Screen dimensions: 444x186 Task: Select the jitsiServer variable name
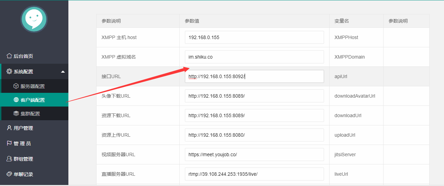tap(345, 154)
